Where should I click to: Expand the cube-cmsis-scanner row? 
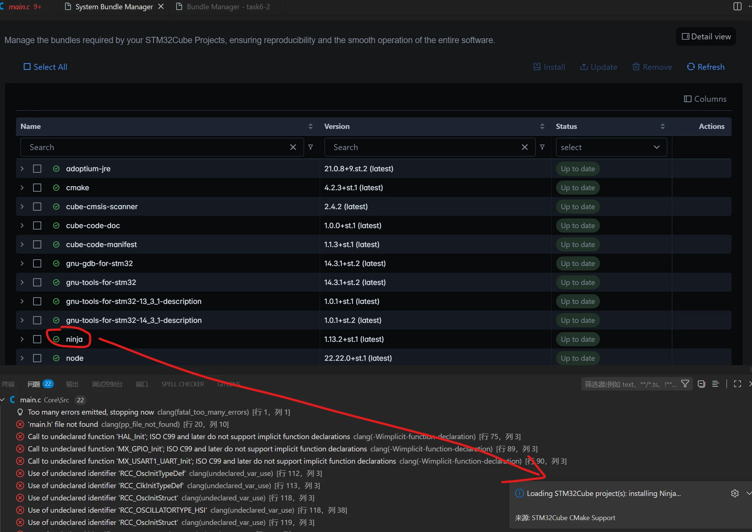(22, 207)
